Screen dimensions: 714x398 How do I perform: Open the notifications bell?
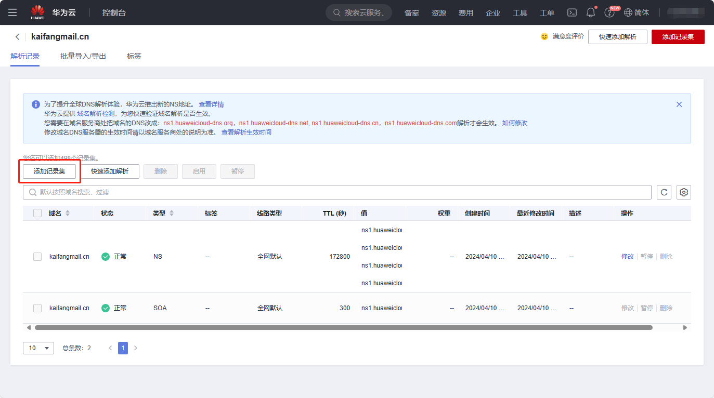pos(591,12)
